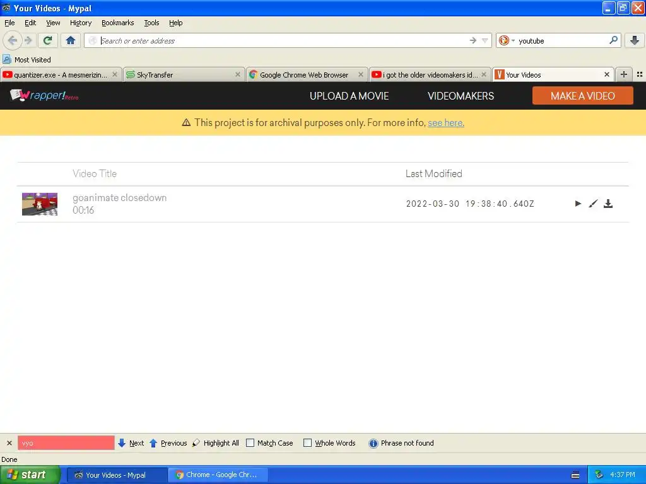
Task: Open the Tools menu
Action: click(x=151, y=23)
